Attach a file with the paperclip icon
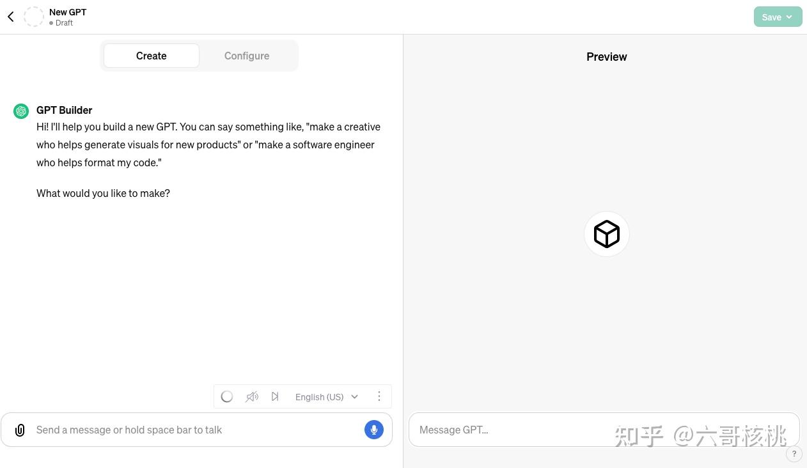 click(x=20, y=430)
